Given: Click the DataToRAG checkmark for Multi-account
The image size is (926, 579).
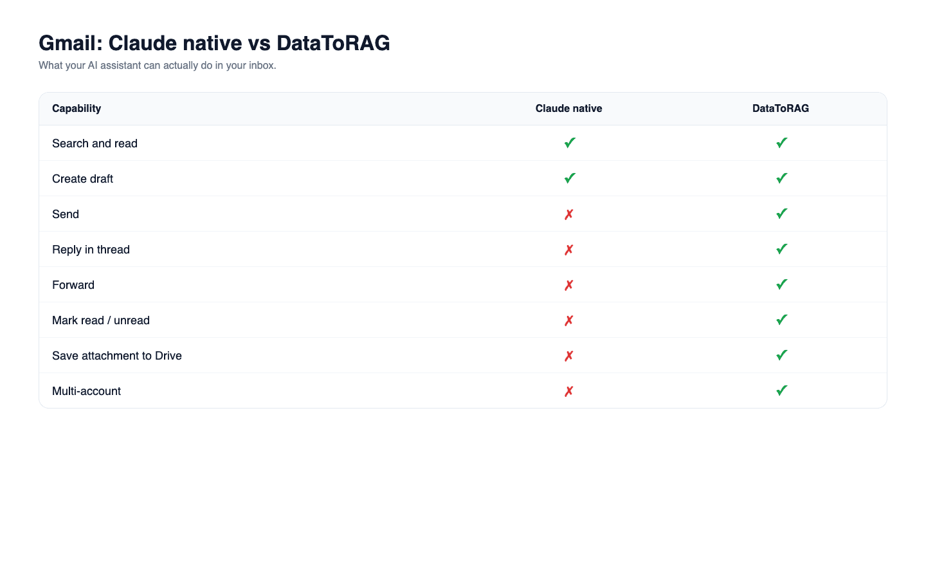Looking at the screenshot, I should click(781, 391).
